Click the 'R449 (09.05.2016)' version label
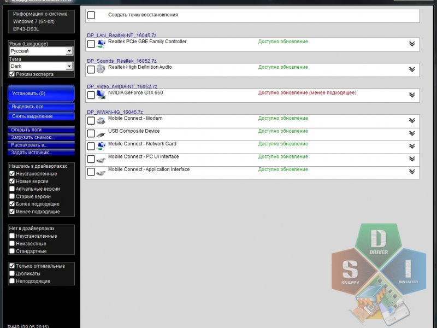The image size is (437, 328). click(x=28, y=326)
